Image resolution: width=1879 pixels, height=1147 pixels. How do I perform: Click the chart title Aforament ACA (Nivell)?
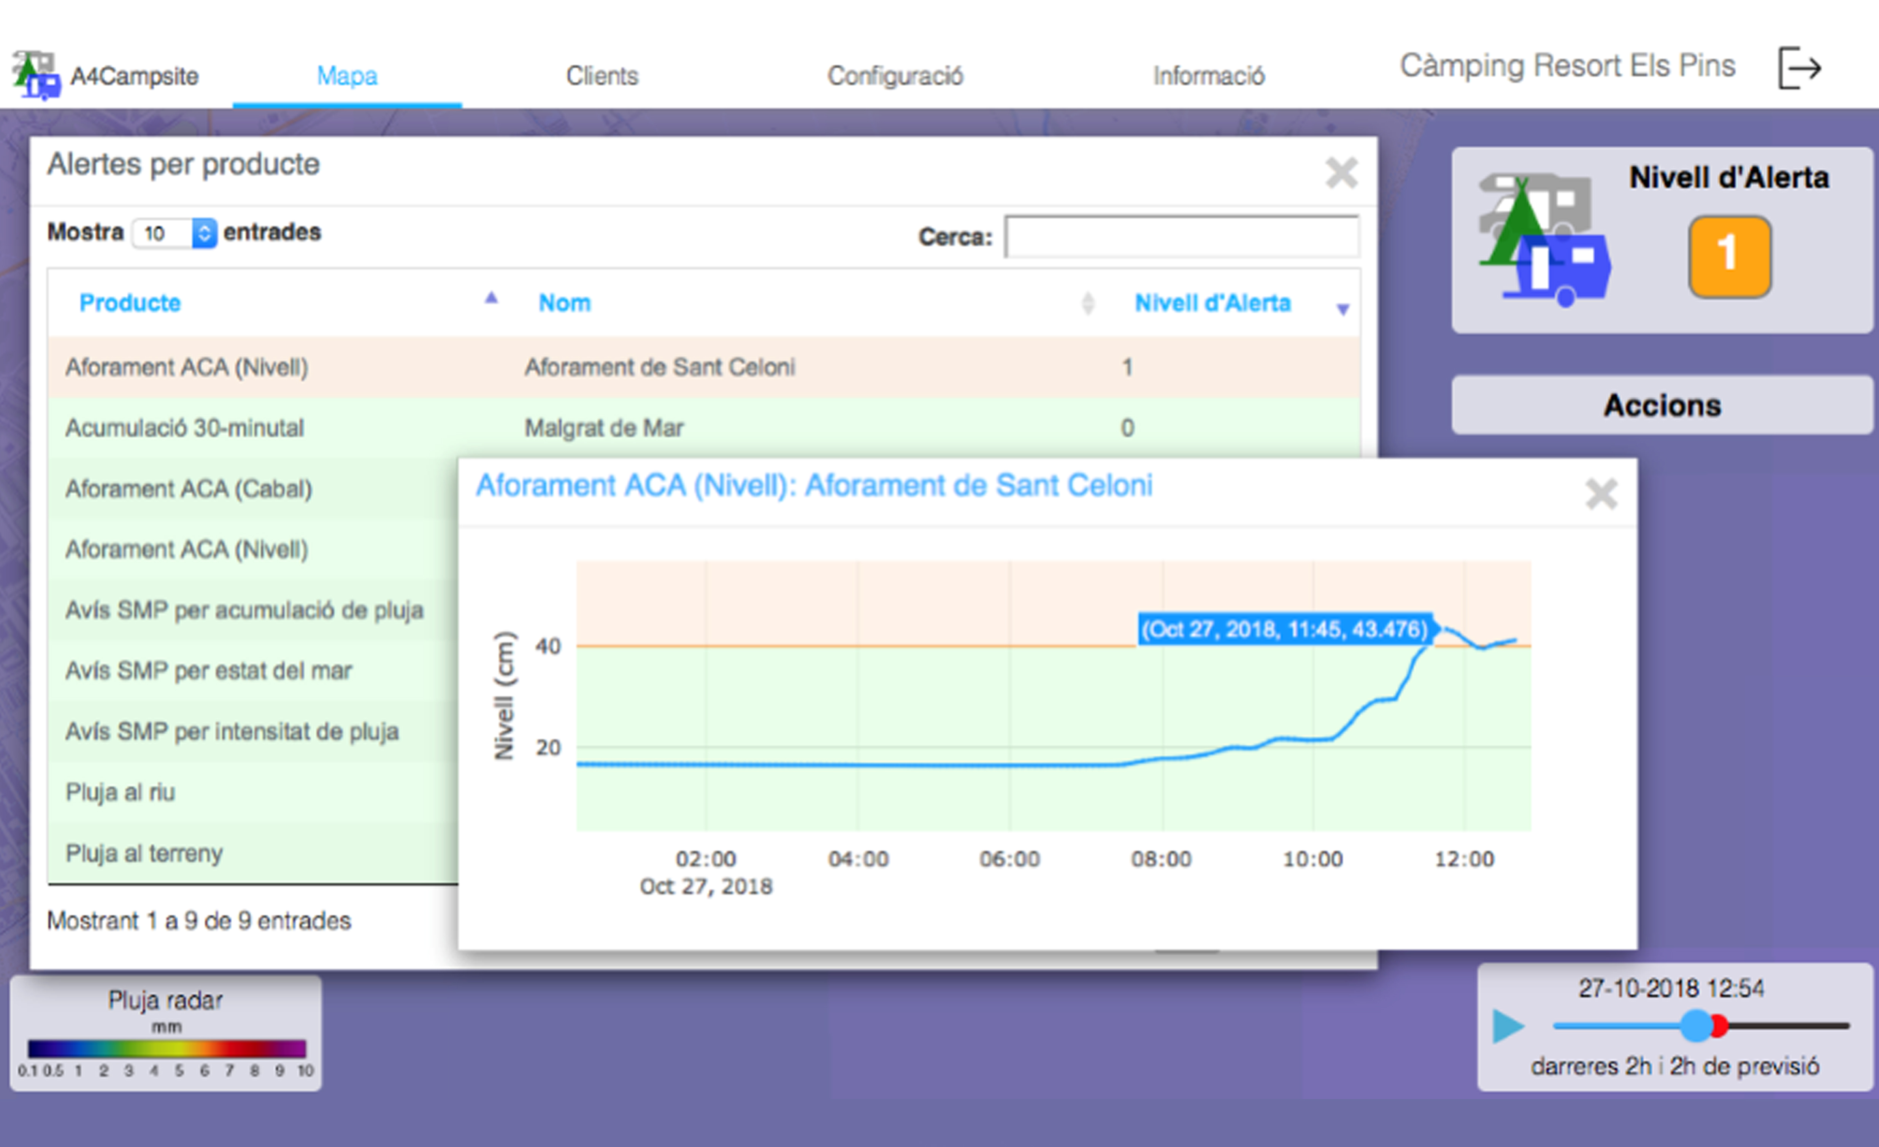pyautogui.click(x=814, y=486)
